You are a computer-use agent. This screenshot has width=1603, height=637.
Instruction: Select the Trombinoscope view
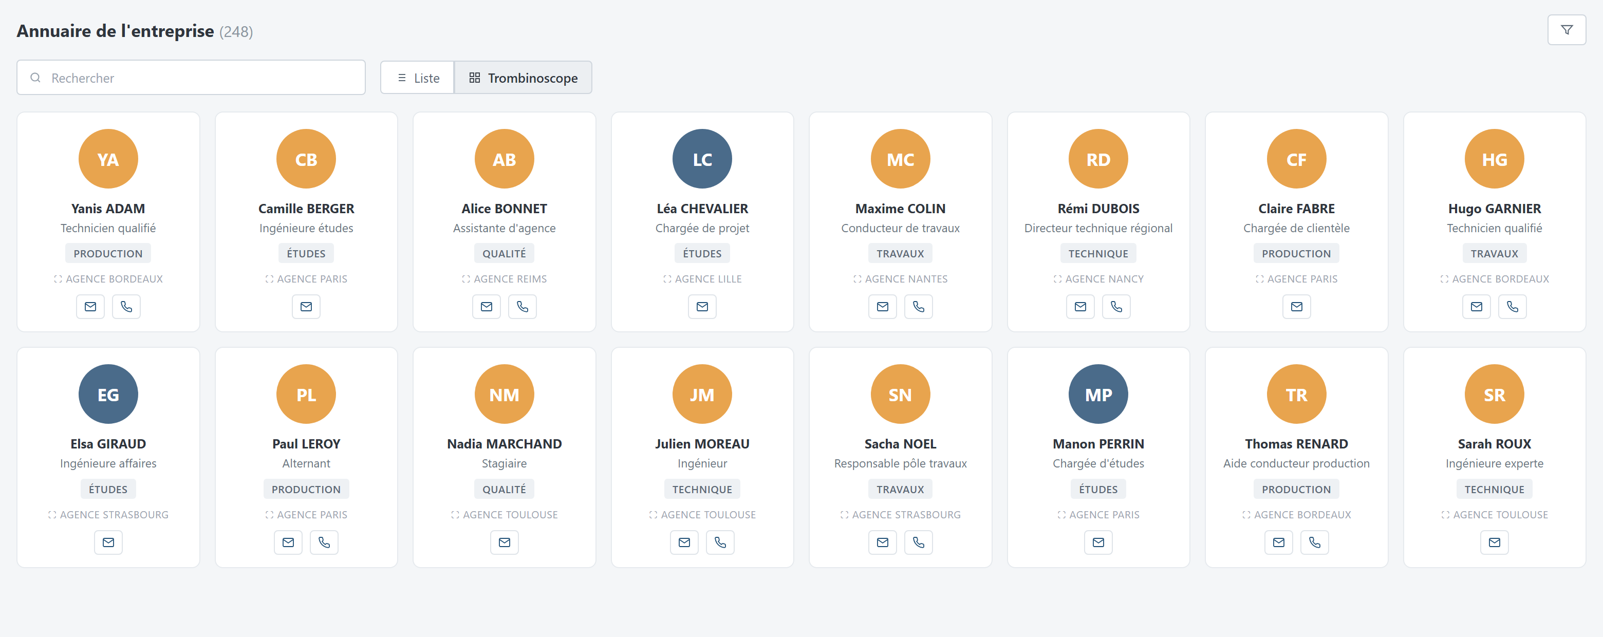tap(524, 78)
